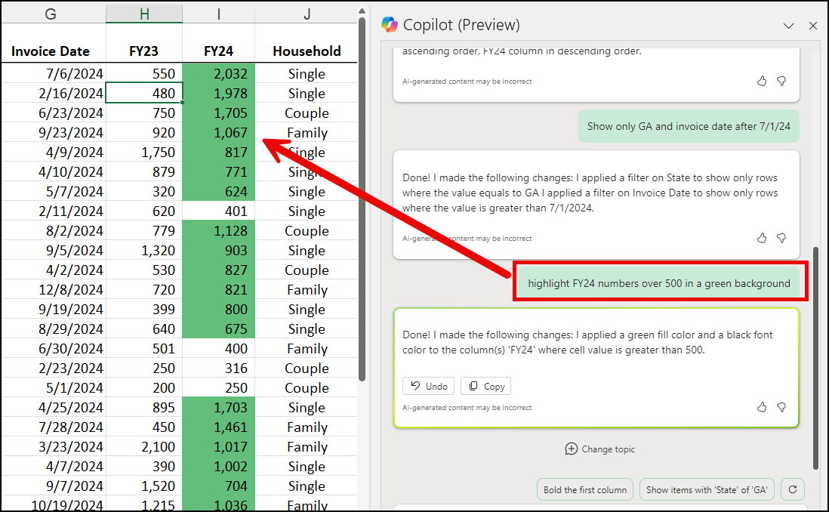Select the FY24 column header I
The width and height of the screenshot is (829, 512).
(x=218, y=13)
